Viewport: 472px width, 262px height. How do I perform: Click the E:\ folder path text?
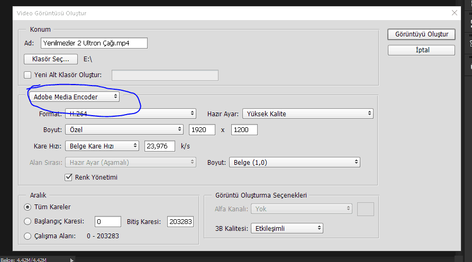coord(88,59)
